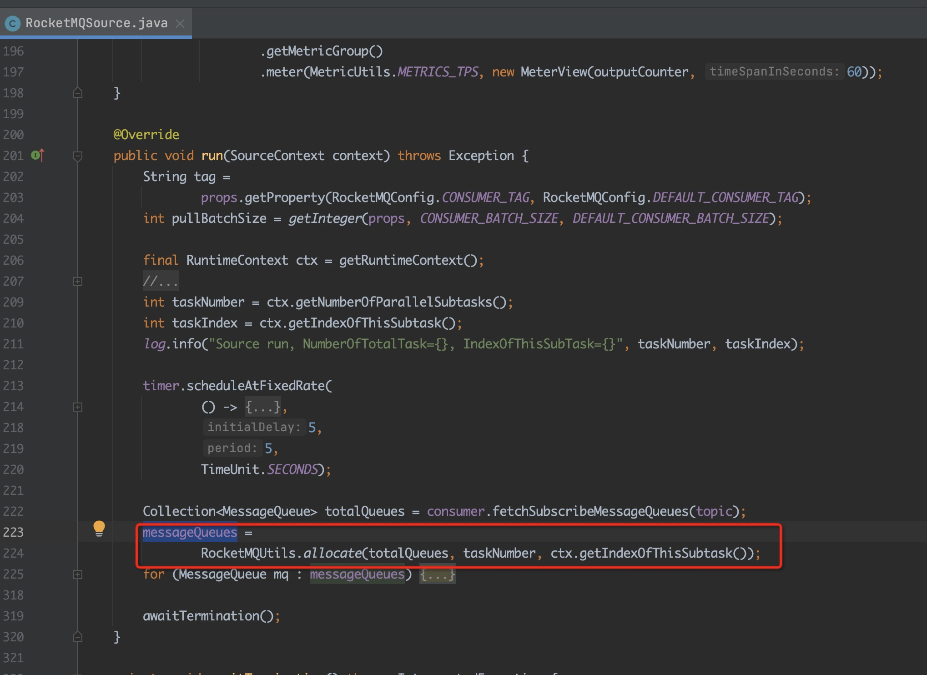
Task: Select the RocketMQSource.java editor tab
Action: click(x=96, y=23)
